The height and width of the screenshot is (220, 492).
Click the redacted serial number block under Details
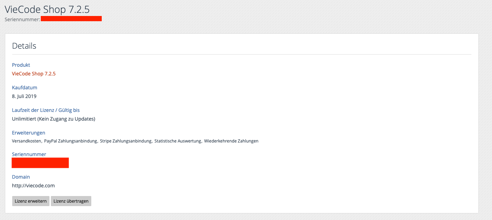click(x=40, y=163)
